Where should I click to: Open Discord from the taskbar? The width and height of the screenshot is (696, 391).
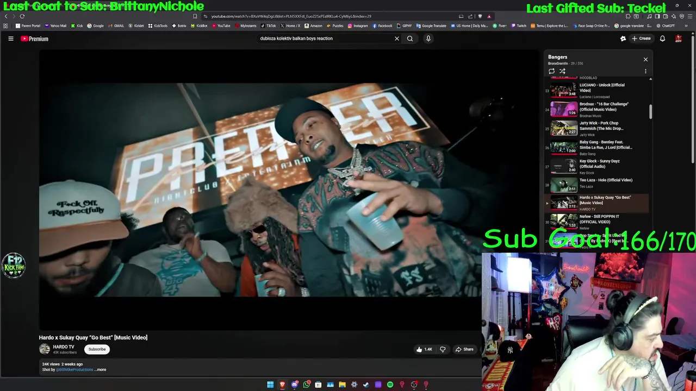pos(294,384)
